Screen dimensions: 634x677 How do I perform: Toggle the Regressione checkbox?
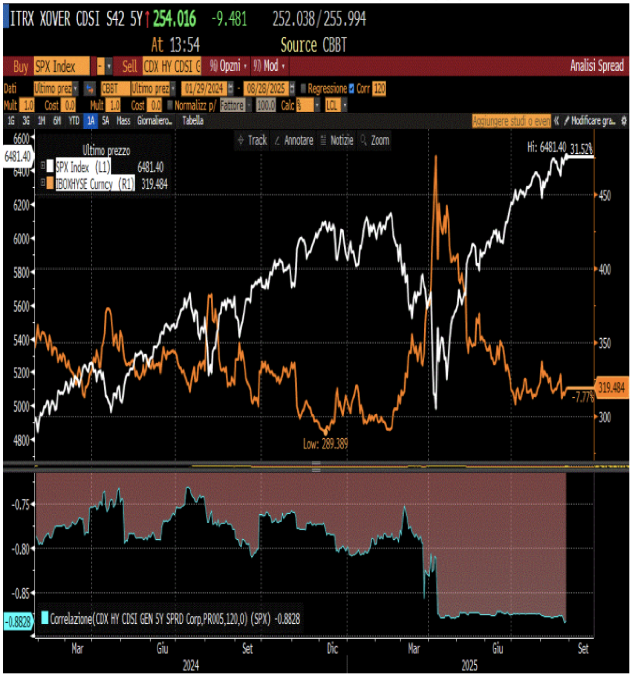[303, 89]
